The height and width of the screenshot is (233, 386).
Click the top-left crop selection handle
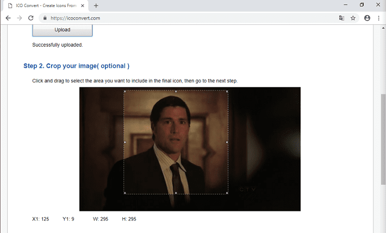(x=125, y=91)
